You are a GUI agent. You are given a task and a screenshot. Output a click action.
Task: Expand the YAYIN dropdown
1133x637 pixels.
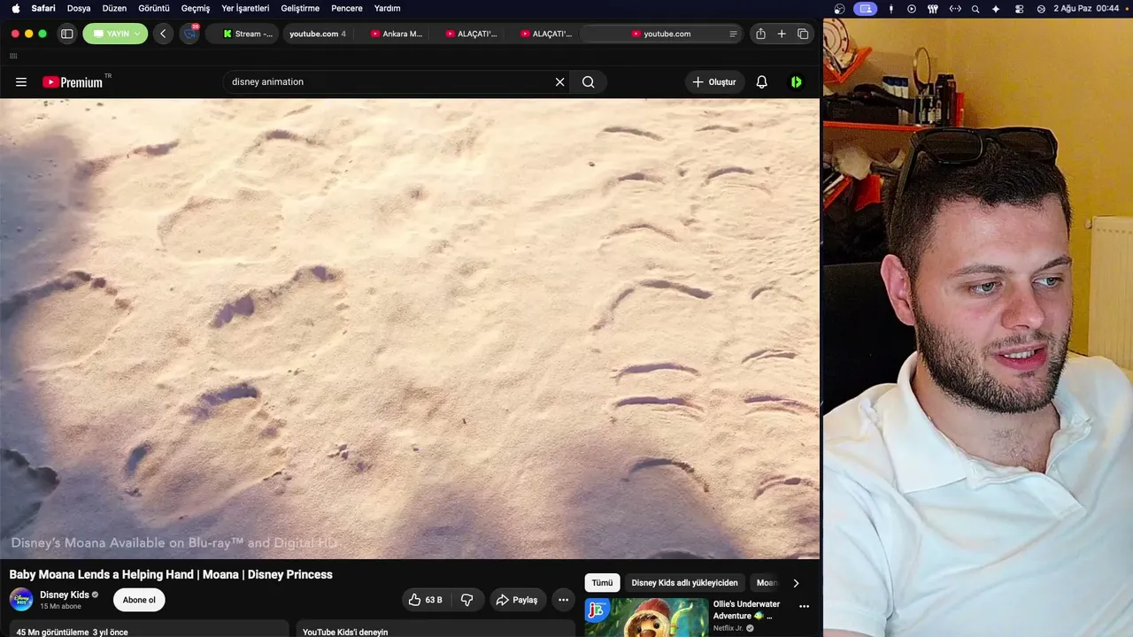pyautogui.click(x=117, y=34)
